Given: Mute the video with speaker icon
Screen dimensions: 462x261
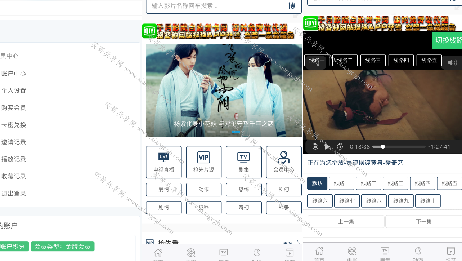Looking at the screenshot, I should [x=452, y=63].
